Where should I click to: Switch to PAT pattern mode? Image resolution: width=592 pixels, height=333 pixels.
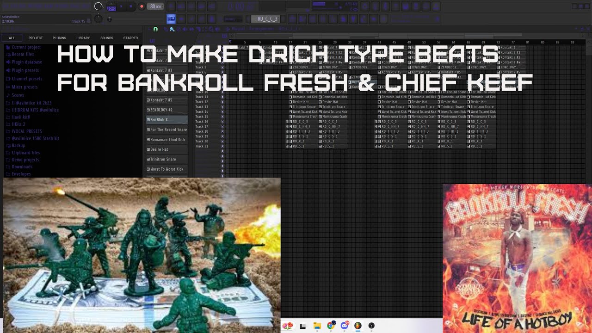[x=111, y=4]
